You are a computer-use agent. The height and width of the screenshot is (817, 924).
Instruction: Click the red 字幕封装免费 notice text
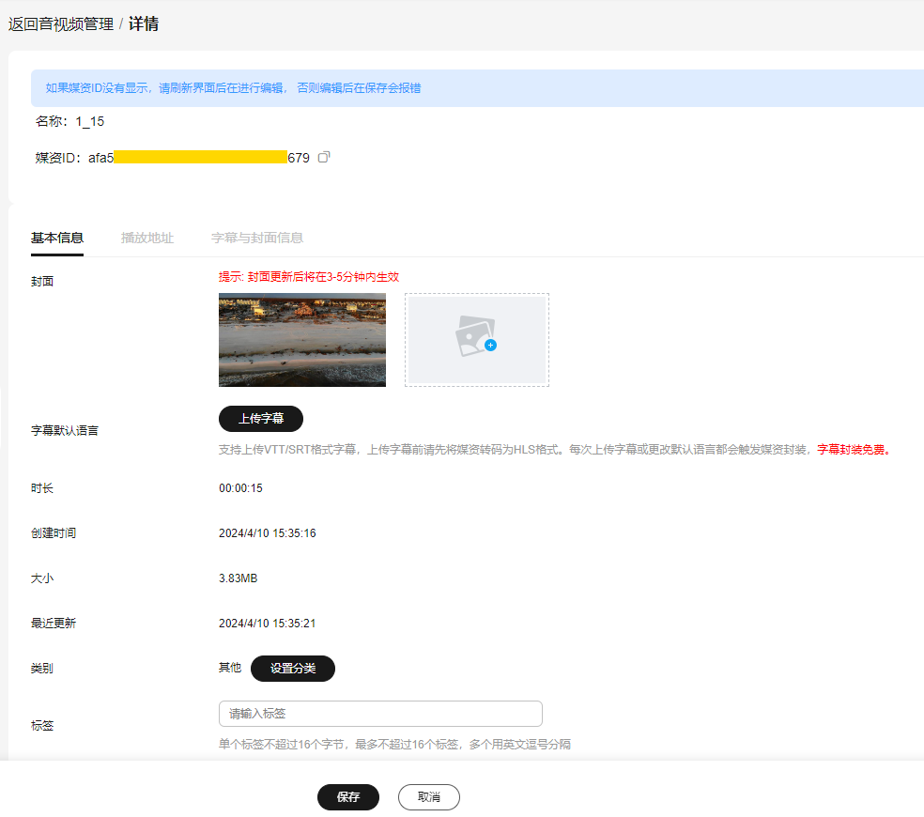pyautogui.click(x=854, y=450)
